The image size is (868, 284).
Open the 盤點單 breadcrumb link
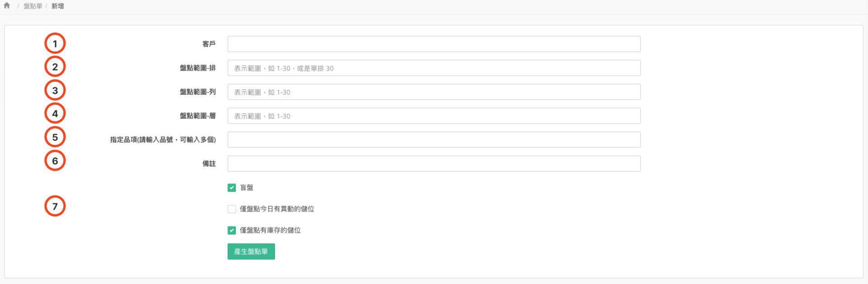33,6
